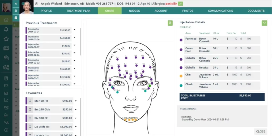Open the settings gears icon in sidebar
The image size is (272, 136).
click(x=6, y=67)
